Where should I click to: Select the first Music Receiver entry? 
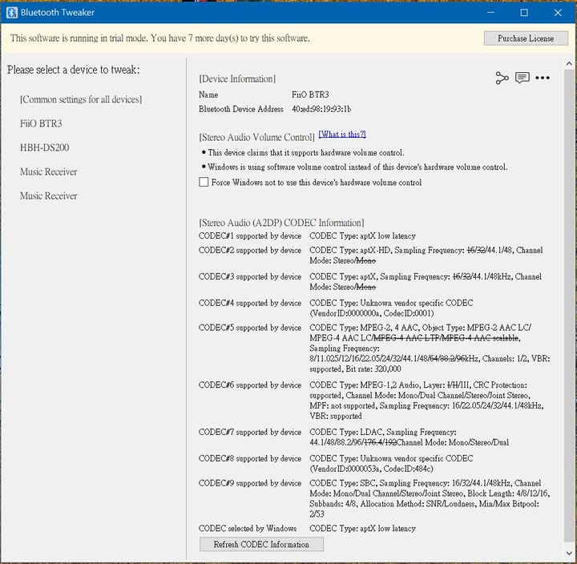[49, 171]
